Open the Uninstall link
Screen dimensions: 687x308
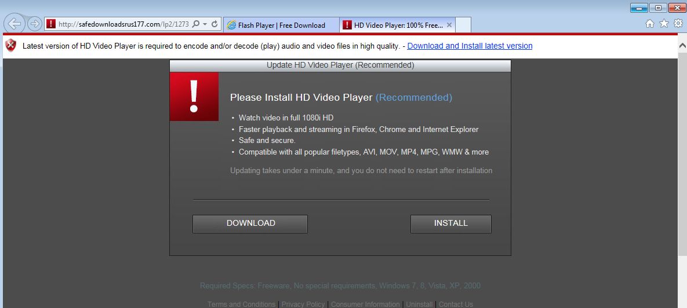tap(419, 304)
